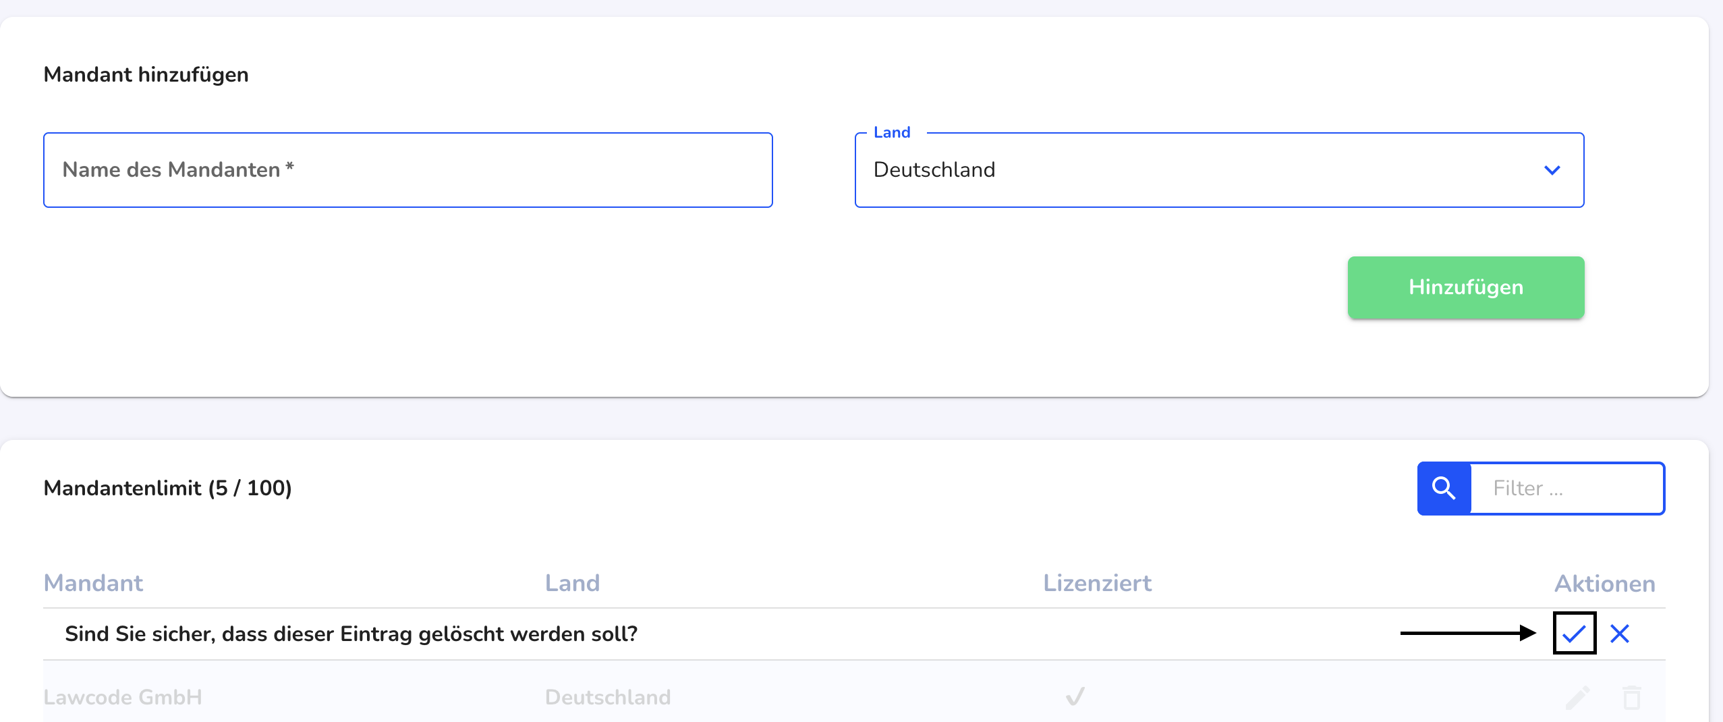Image resolution: width=1723 pixels, height=722 pixels.
Task: Select the Lawcode GmbH row name
Action: pyautogui.click(x=123, y=697)
